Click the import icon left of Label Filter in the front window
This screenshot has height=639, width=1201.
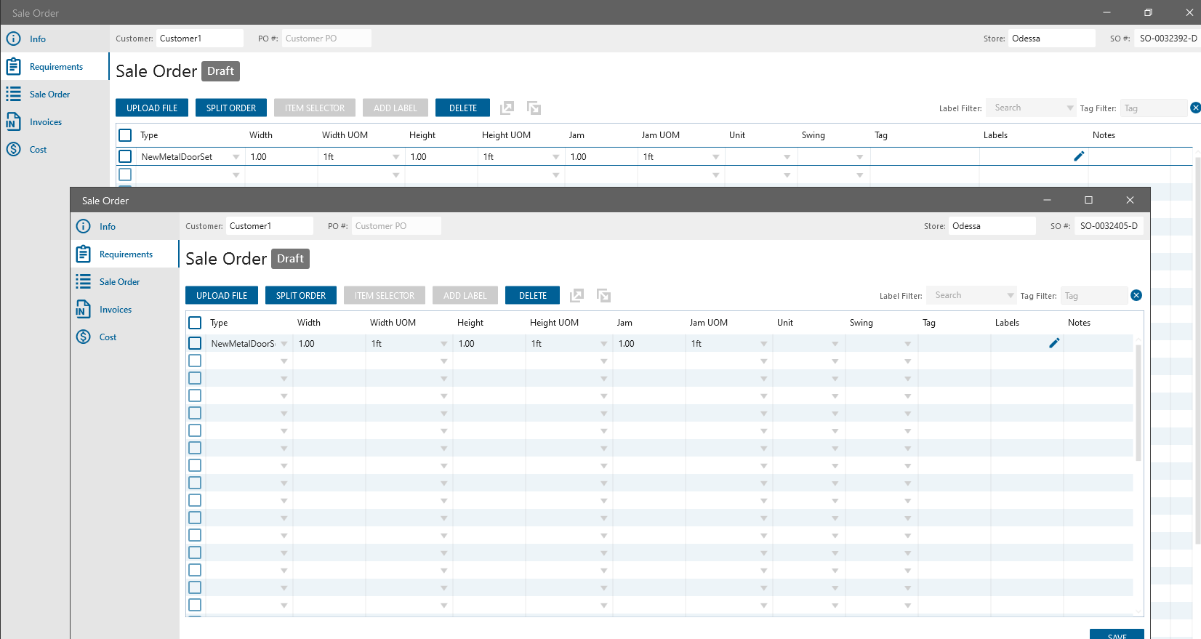coord(603,295)
